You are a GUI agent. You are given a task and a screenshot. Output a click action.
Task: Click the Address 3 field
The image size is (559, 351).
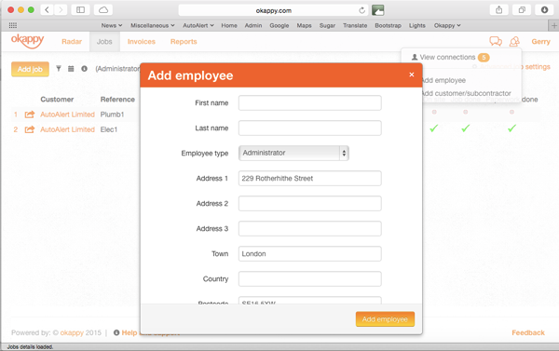(x=310, y=228)
